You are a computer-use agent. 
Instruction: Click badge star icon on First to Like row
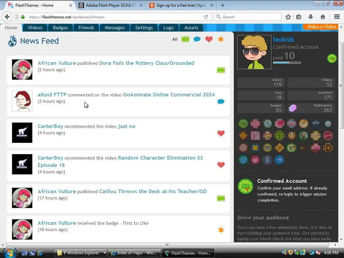click(221, 230)
